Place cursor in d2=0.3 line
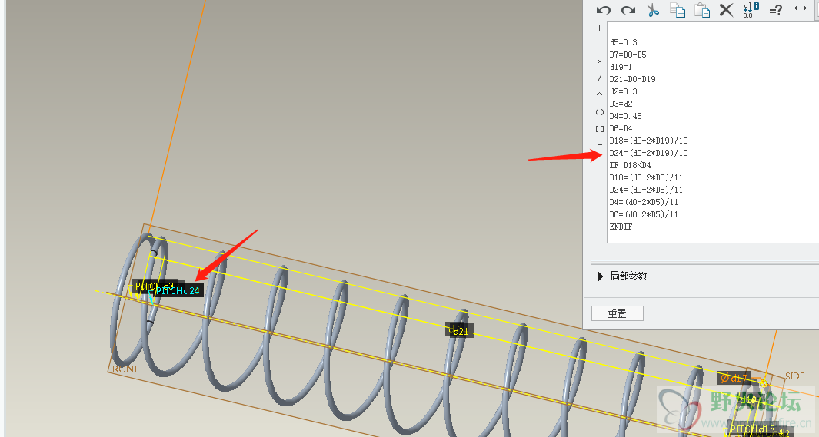The image size is (819, 437). [x=624, y=91]
